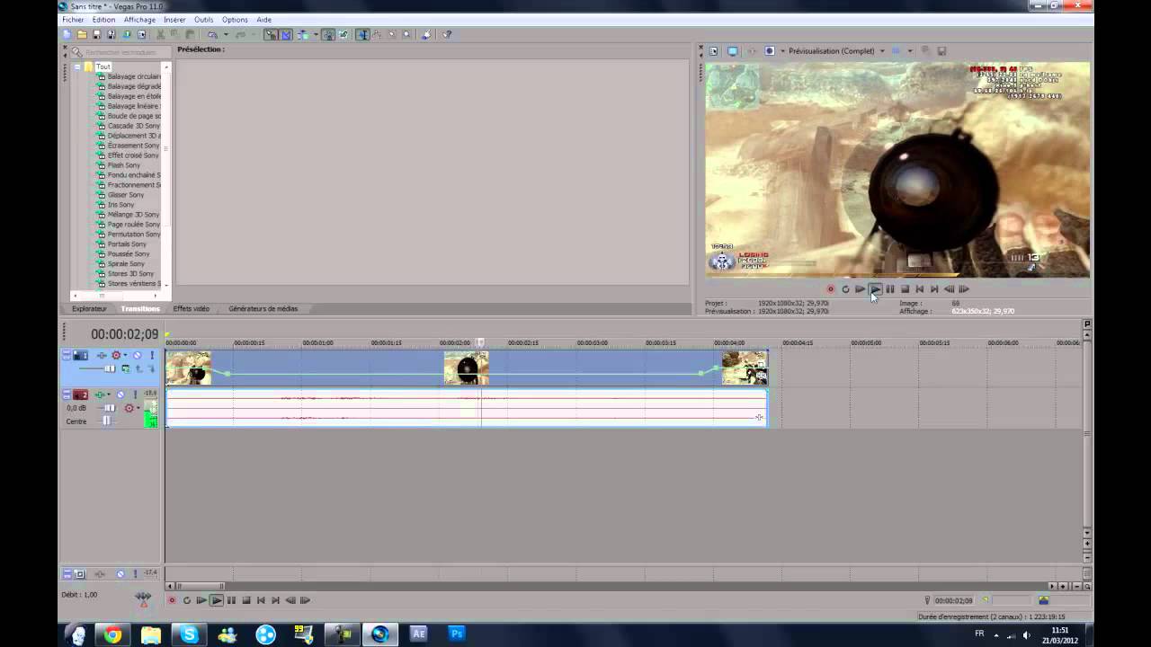Switch to the Effets vidéo tab

pos(192,309)
